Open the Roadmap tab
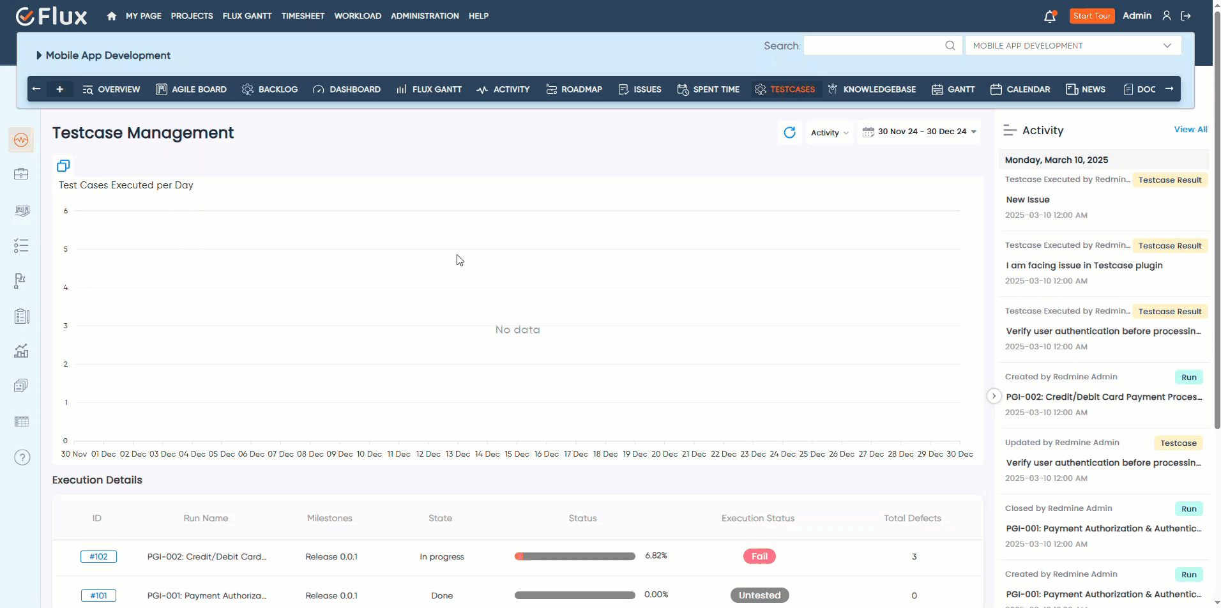This screenshot has height=608, width=1221. (x=574, y=89)
